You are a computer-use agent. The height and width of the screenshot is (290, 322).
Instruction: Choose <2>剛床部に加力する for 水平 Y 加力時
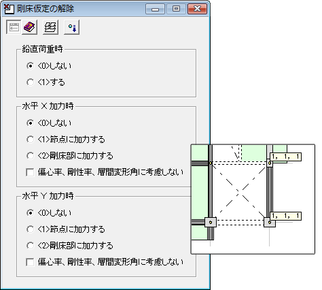pos(30,246)
